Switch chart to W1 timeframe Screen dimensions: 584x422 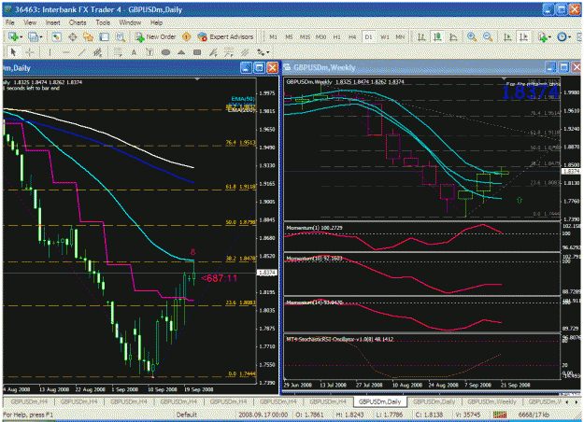click(384, 36)
